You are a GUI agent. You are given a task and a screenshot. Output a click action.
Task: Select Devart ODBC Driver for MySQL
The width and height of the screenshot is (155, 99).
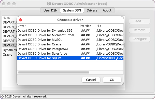[70, 40]
